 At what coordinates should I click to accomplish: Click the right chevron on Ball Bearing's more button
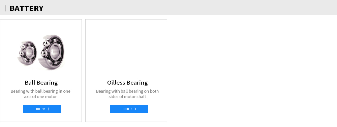point(49,109)
